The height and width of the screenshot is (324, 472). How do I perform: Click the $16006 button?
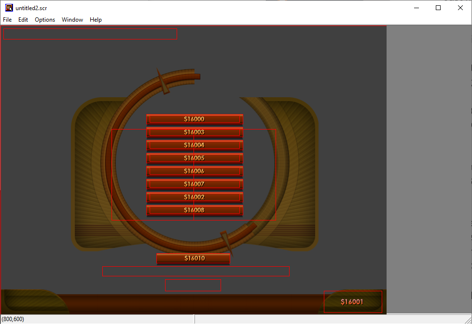point(194,171)
